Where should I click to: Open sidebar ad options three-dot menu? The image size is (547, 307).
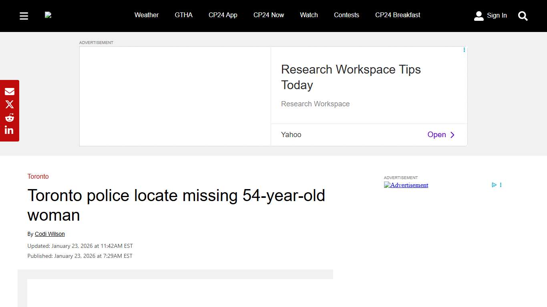tap(501, 185)
